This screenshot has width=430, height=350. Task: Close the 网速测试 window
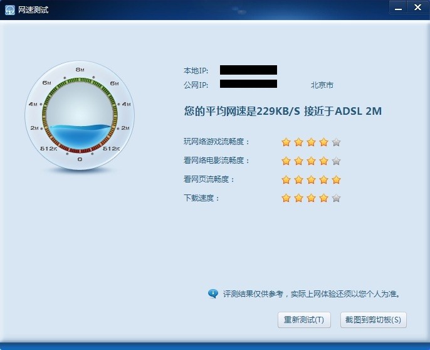pos(417,8)
